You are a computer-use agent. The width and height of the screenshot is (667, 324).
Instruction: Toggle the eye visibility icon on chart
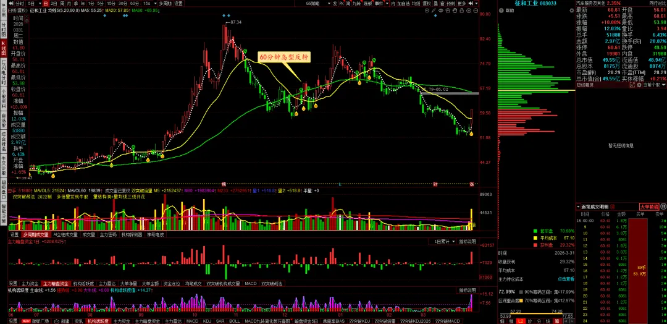click(441, 11)
